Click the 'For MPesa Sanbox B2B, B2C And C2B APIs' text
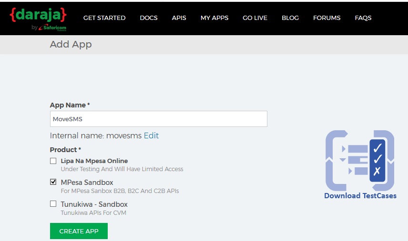Image resolution: width=408 pixels, height=241 pixels. pos(120,191)
